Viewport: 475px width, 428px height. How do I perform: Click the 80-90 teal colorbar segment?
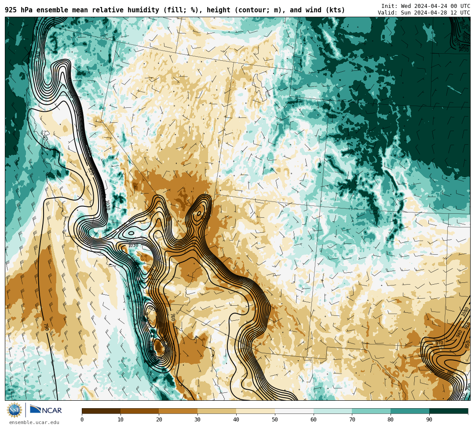pos(410,411)
